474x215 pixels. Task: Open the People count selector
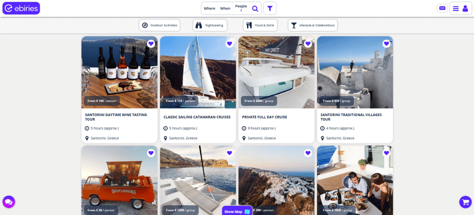point(241,8)
